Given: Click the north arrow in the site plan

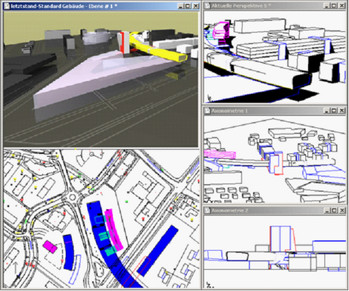Looking at the screenshot, I should (x=15, y=268).
